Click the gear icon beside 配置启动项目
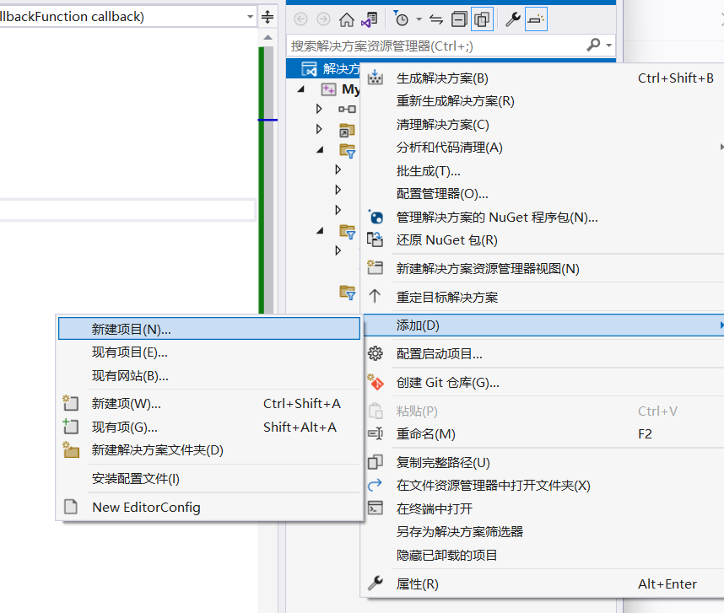The height and width of the screenshot is (613, 724). [x=375, y=354]
